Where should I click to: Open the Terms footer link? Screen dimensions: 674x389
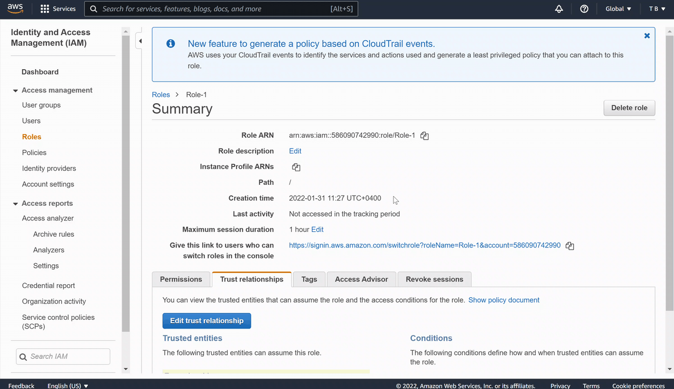pyautogui.click(x=591, y=386)
